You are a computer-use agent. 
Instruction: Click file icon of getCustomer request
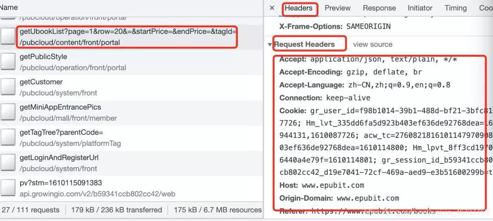click(8, 86)
